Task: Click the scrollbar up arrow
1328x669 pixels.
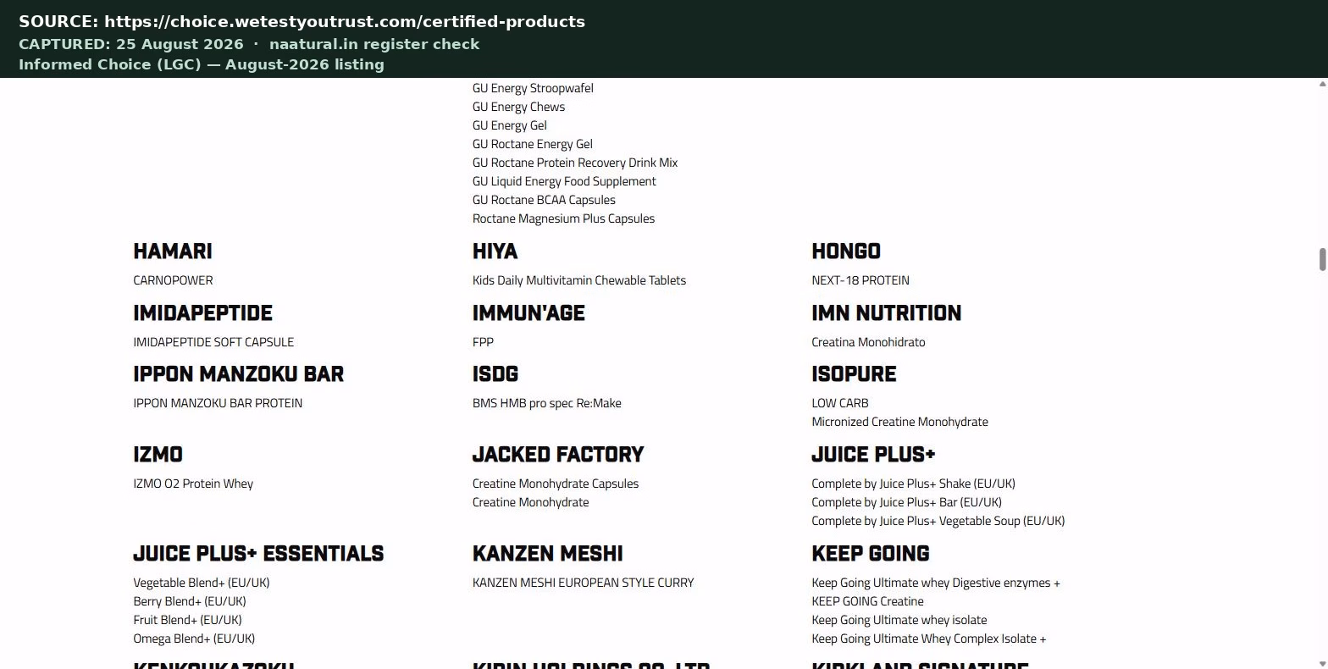Action: [x=1322, y=84]
